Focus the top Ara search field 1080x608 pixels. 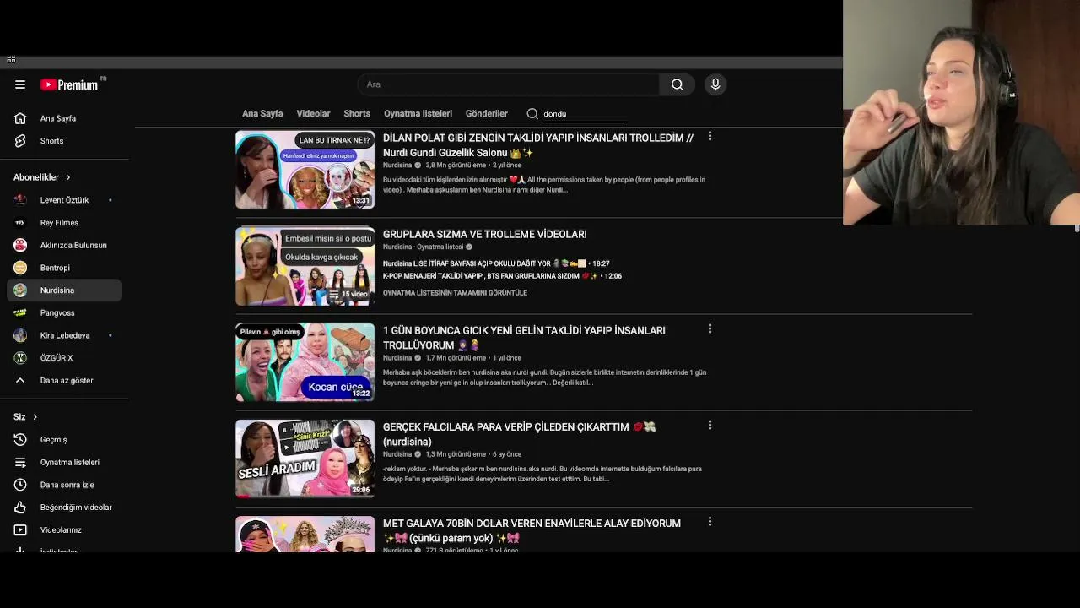tap(509, 84)
